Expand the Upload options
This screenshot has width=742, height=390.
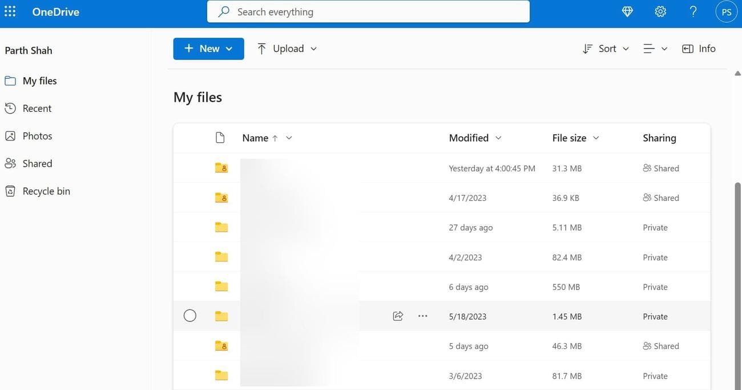313,49
